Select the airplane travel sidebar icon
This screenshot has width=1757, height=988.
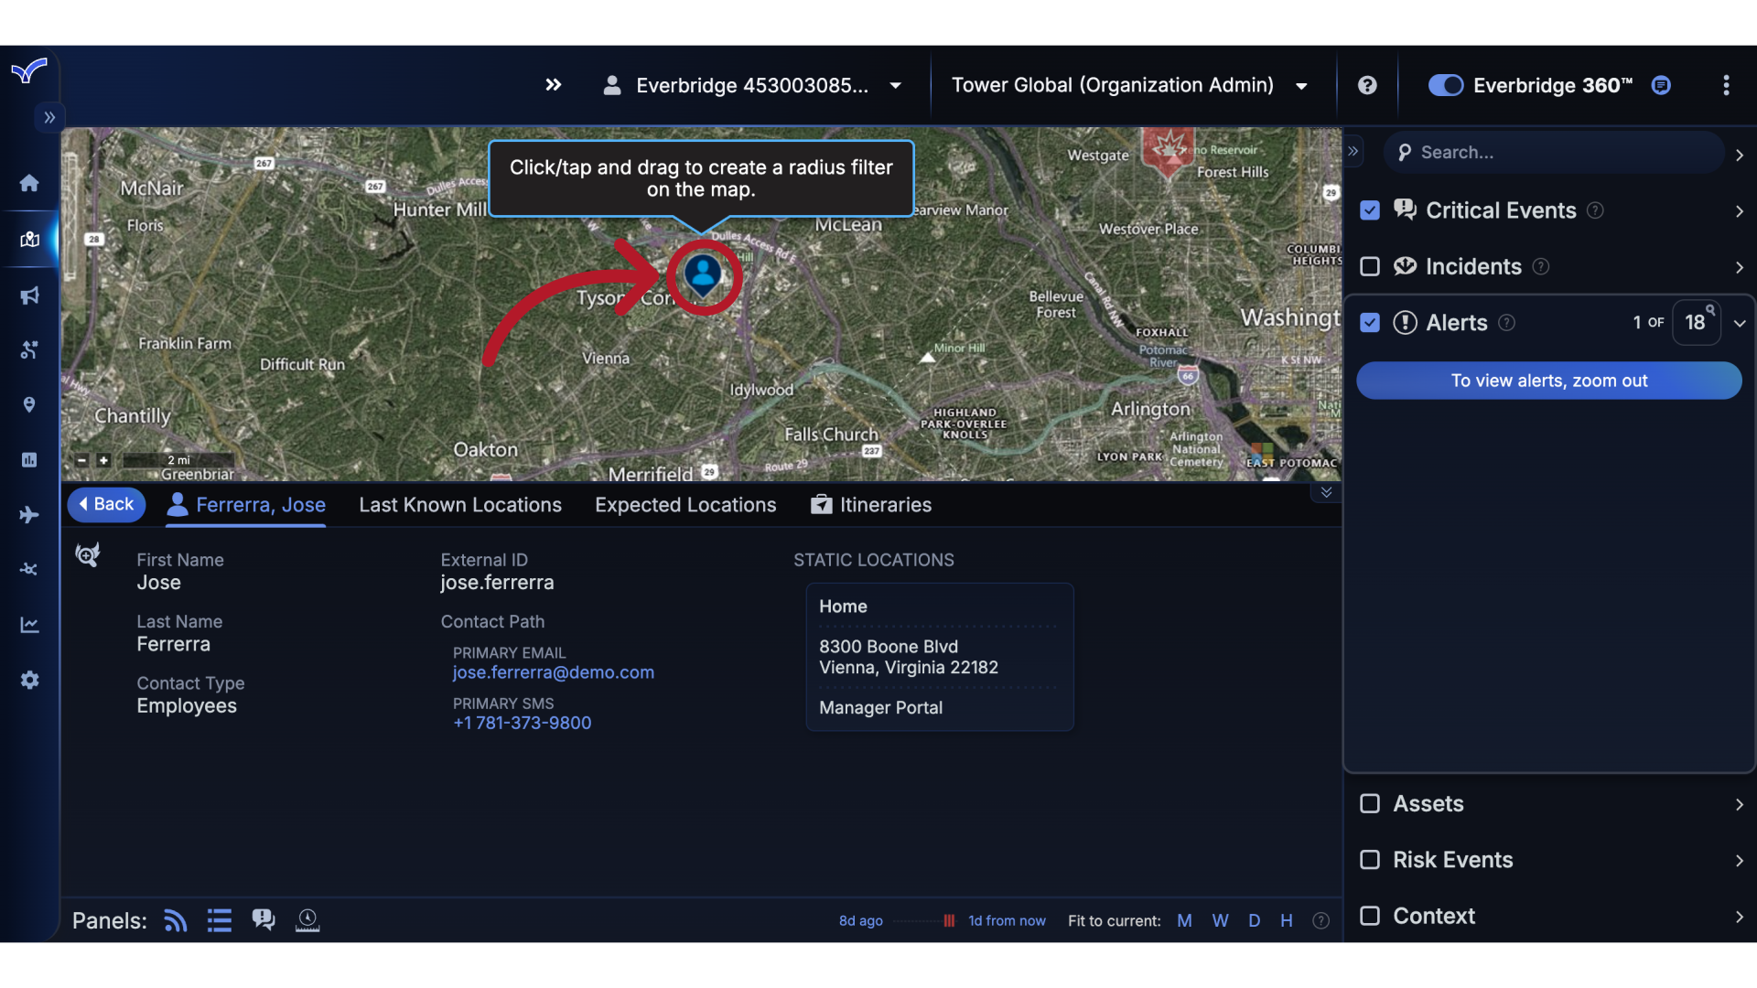click(x=29, y=515)
